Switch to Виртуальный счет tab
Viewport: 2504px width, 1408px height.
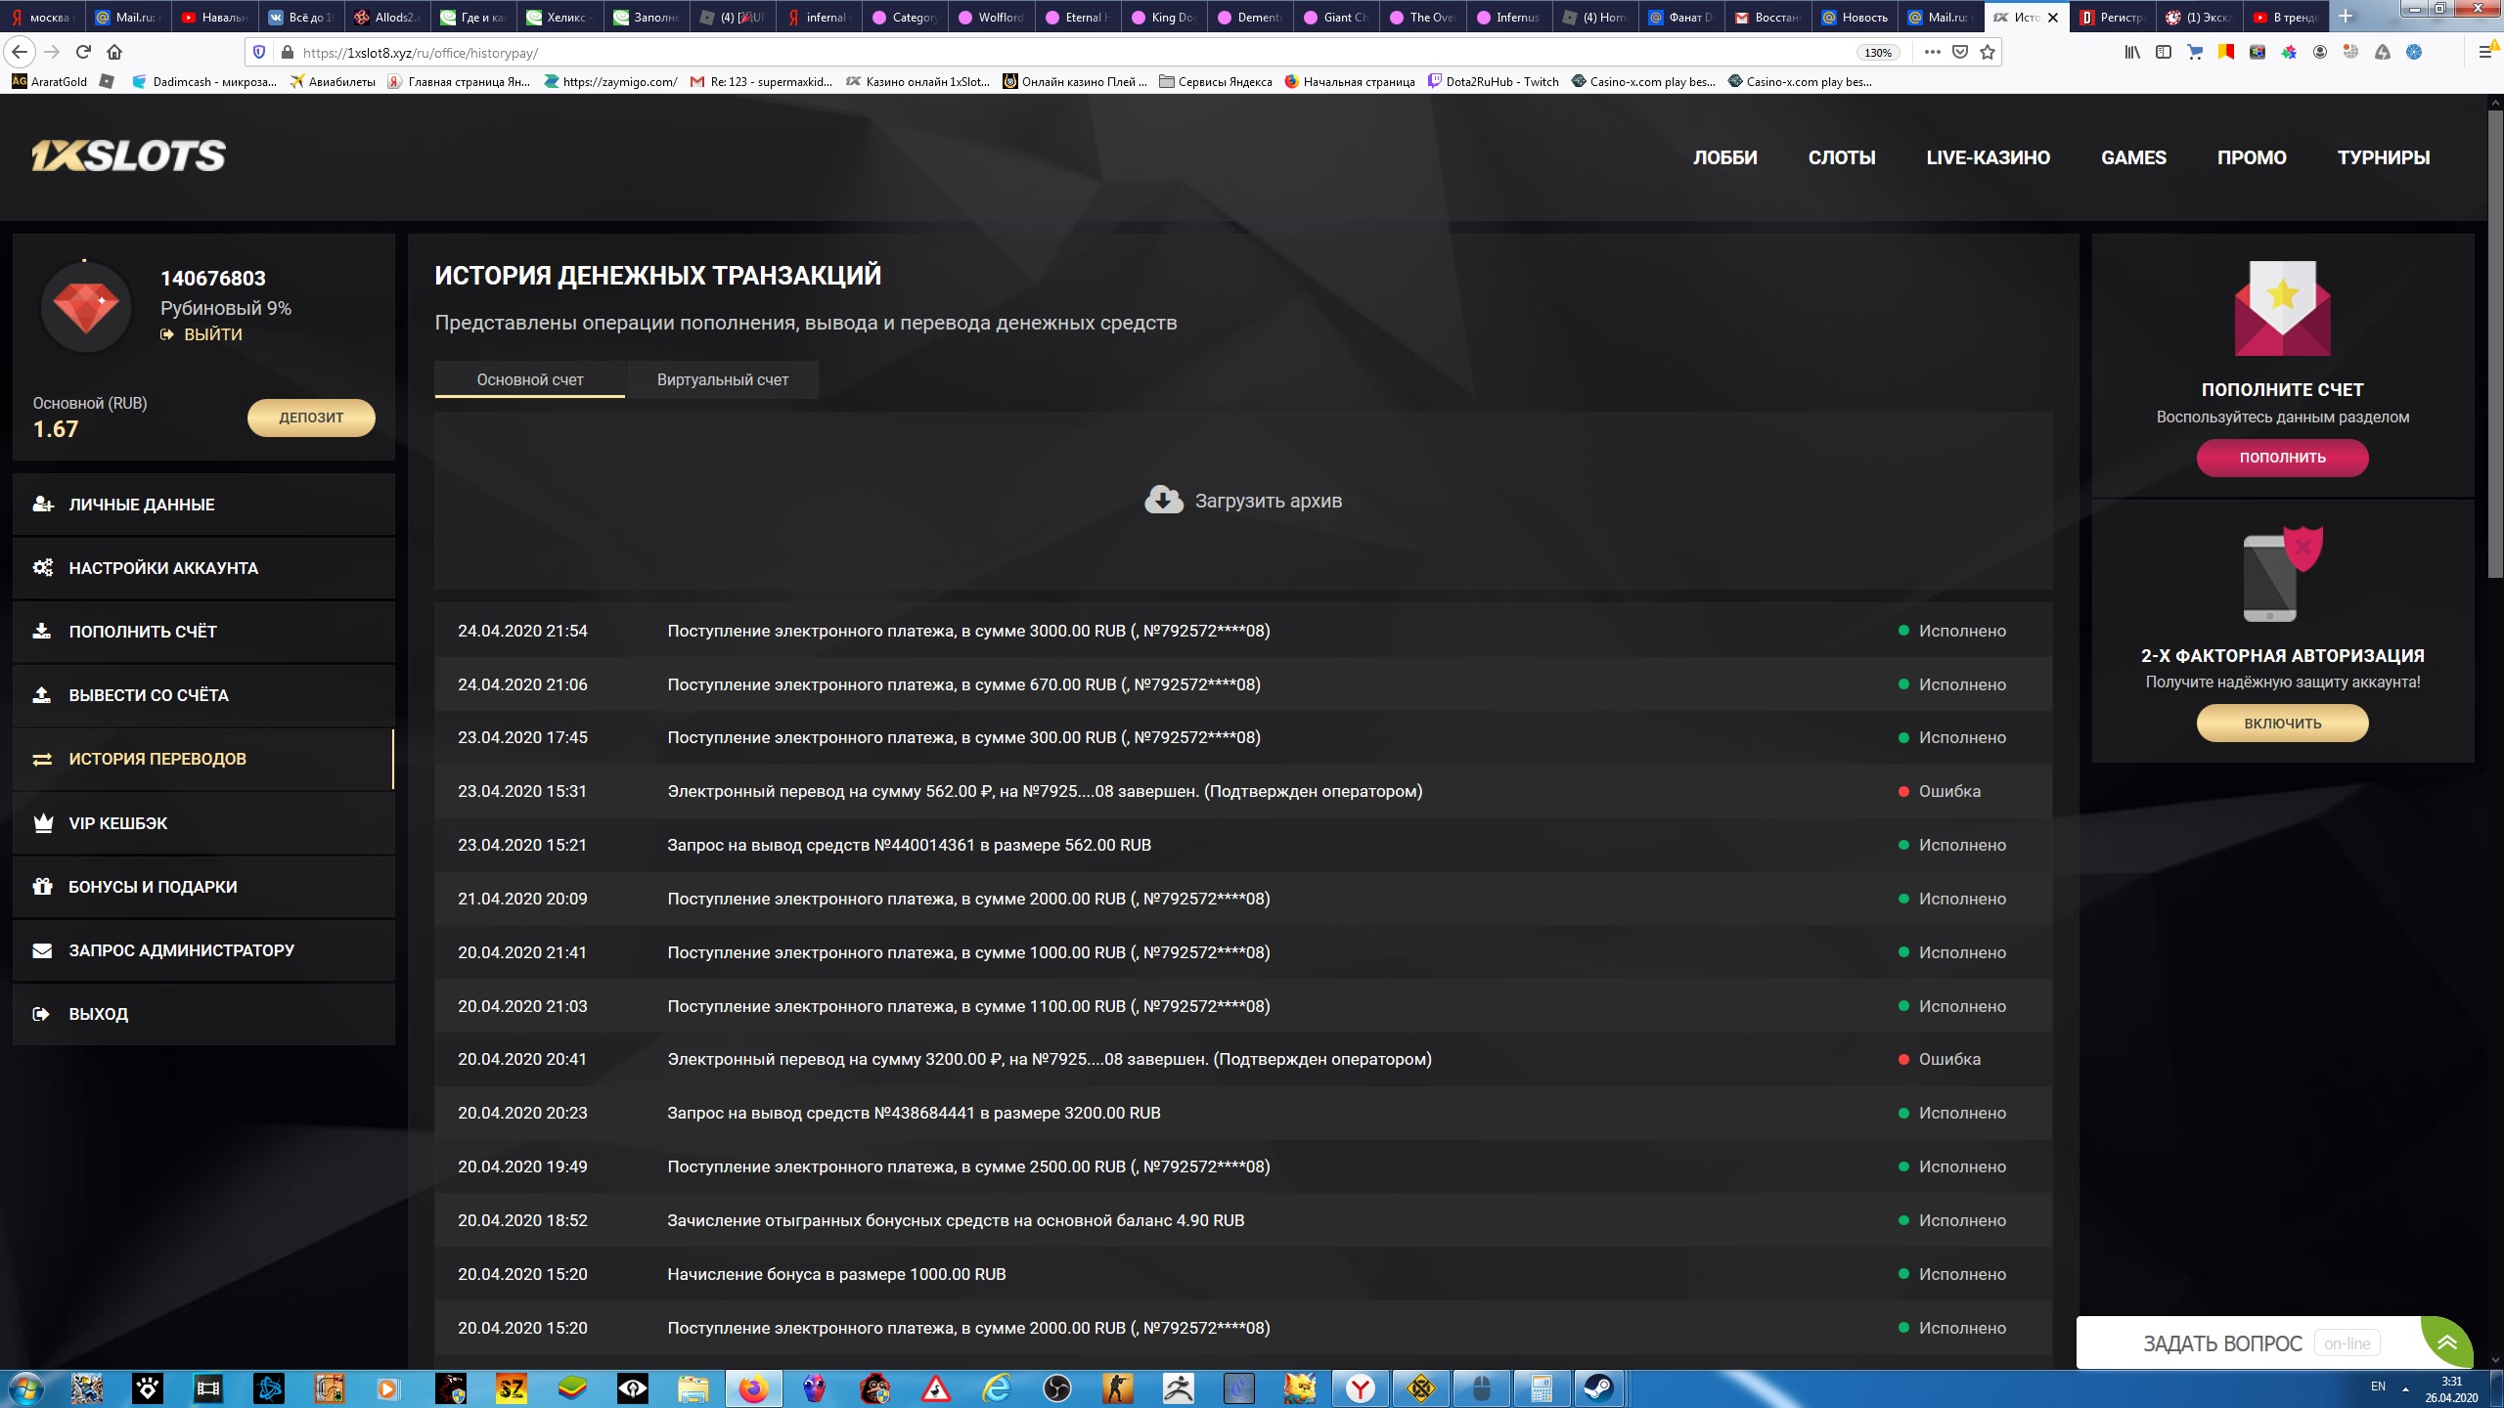point(722,379)
